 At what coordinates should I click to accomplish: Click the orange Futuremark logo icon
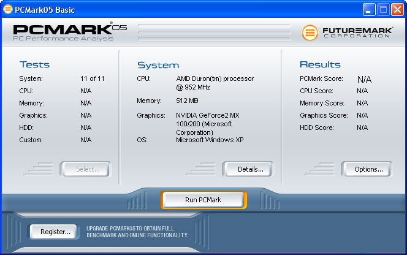click(310, 32)
